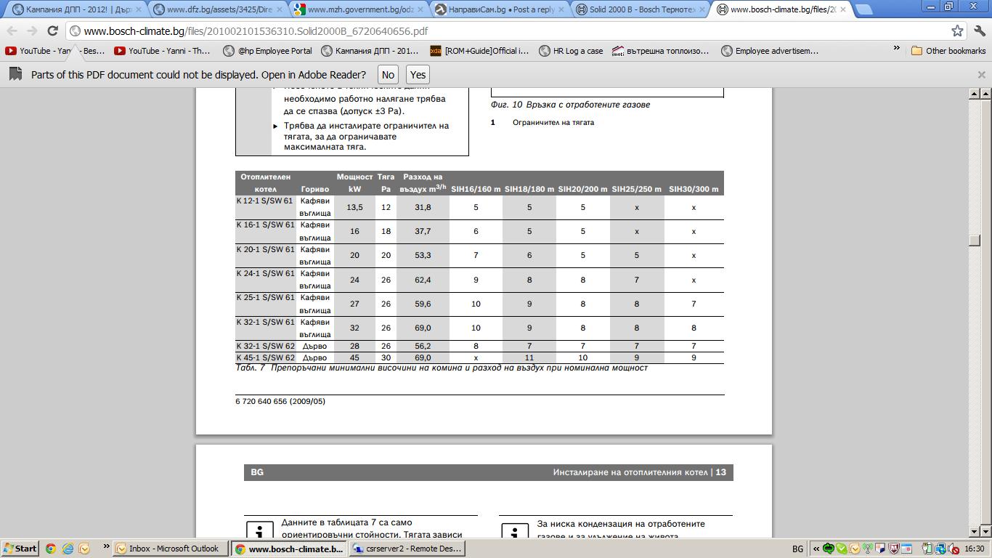Expand hidden quick launch items chevron

106,546
